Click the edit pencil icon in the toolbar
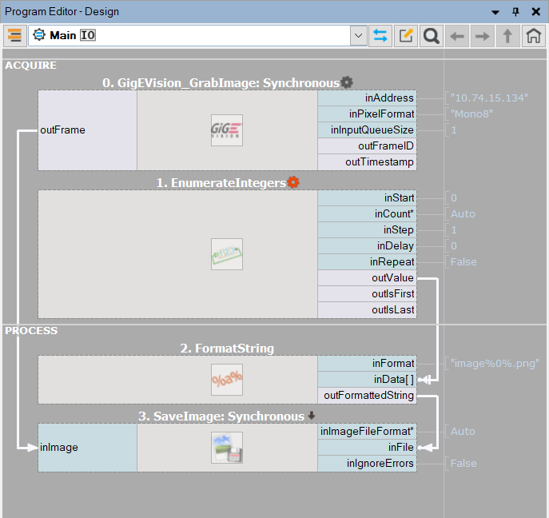 coord(407,36)
